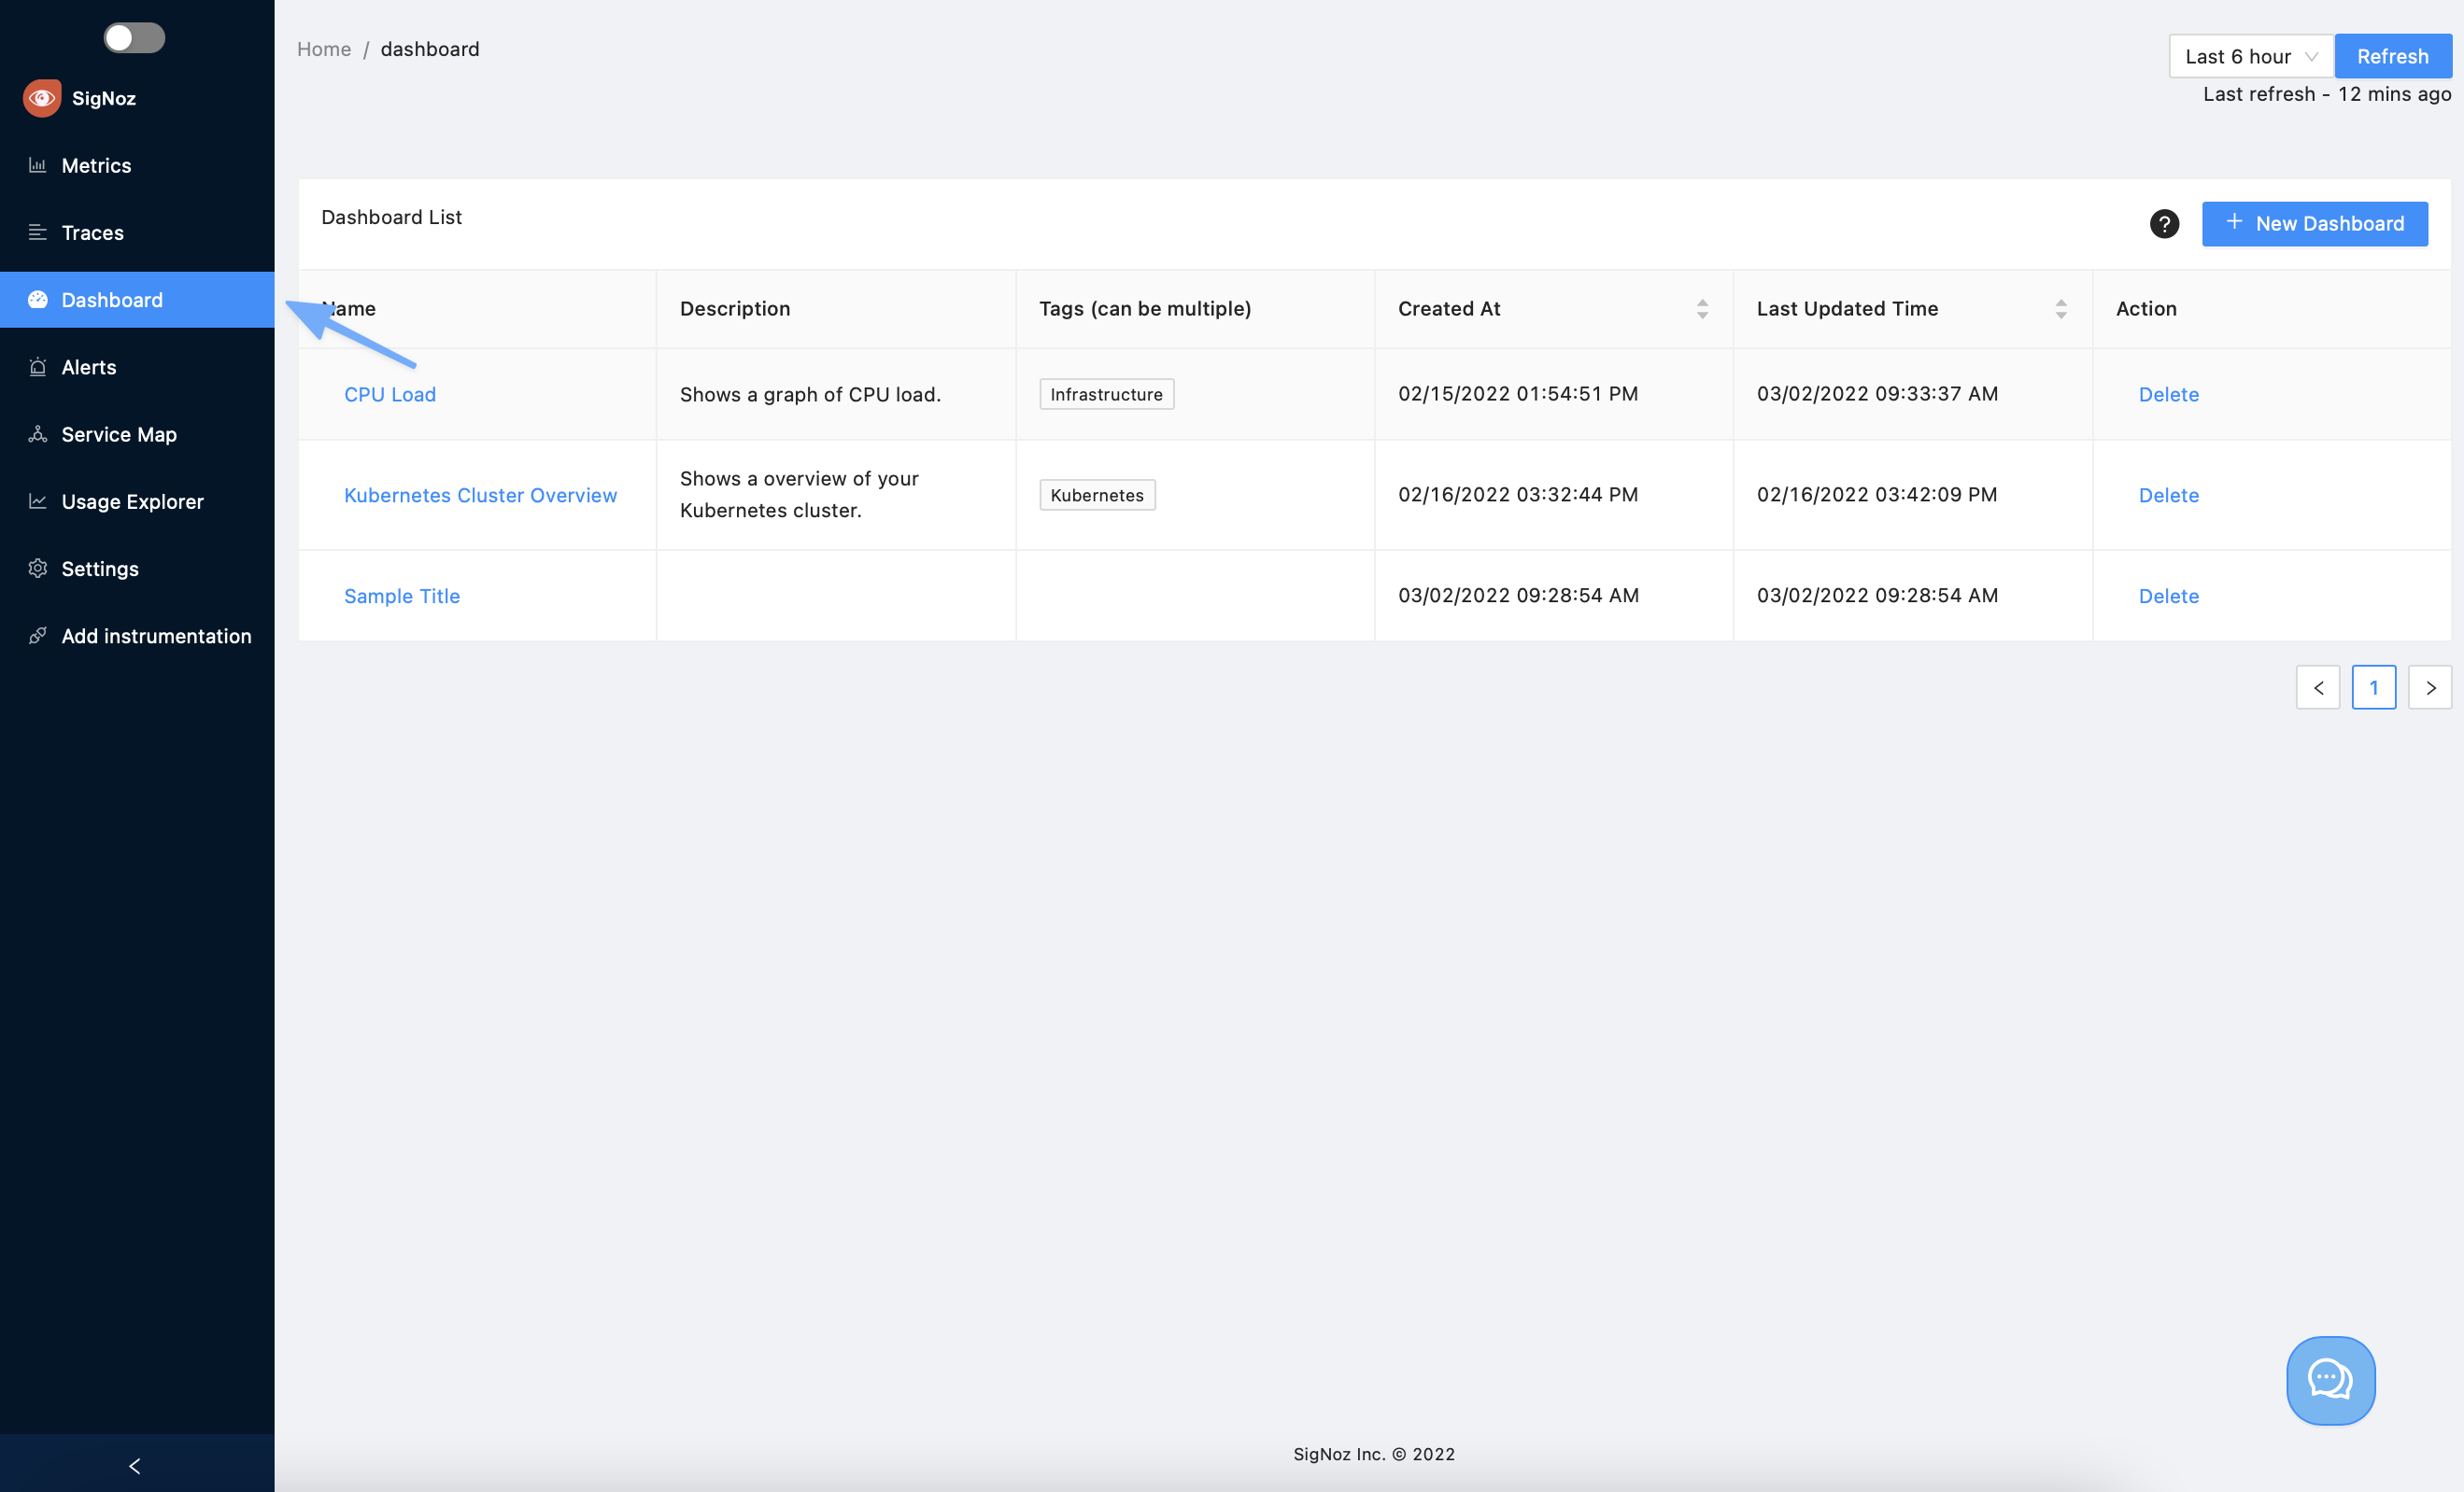Select Dashboard in sidebar

(x=137, y=299)
